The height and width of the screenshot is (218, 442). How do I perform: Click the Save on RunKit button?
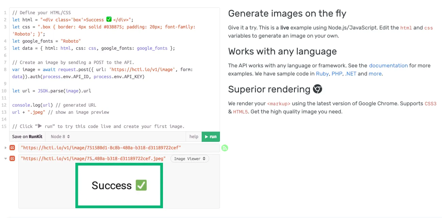pos(27,136)
